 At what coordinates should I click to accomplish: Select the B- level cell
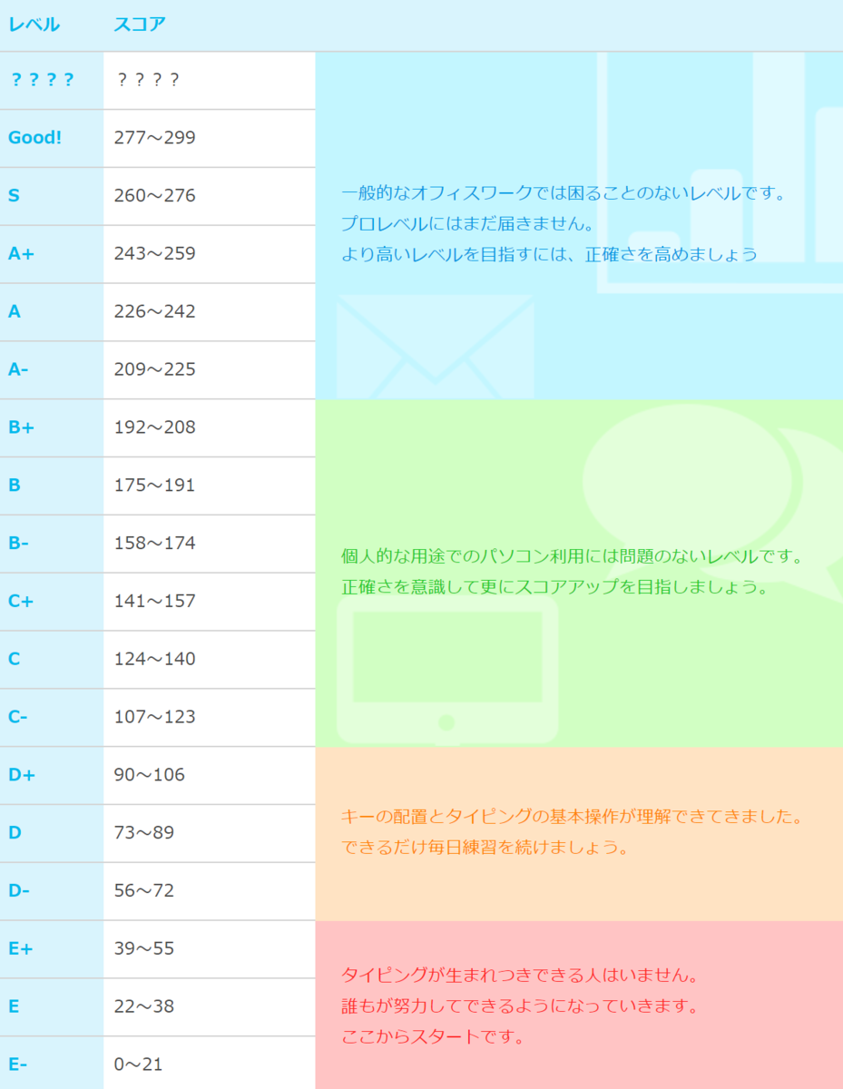pyautogui.click(x=52, y=544)
